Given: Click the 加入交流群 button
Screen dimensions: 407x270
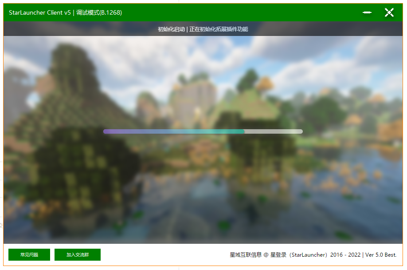Looking at the screenshot, I should (77, 254).
